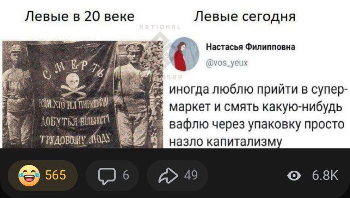Click the skull and crossbones on flag
Screen dimensions: 350x198
pos(73,85)
